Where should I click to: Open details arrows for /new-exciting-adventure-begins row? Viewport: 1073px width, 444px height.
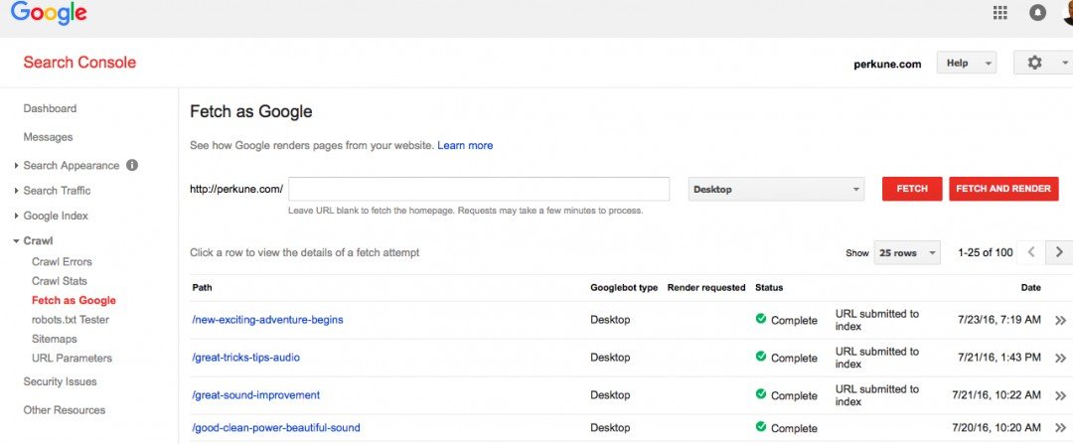tap(1061, 320)
